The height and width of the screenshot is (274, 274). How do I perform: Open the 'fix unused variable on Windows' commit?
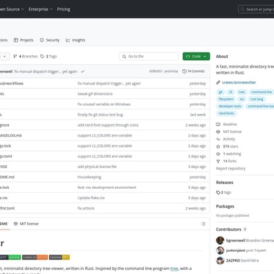(104, 104)
